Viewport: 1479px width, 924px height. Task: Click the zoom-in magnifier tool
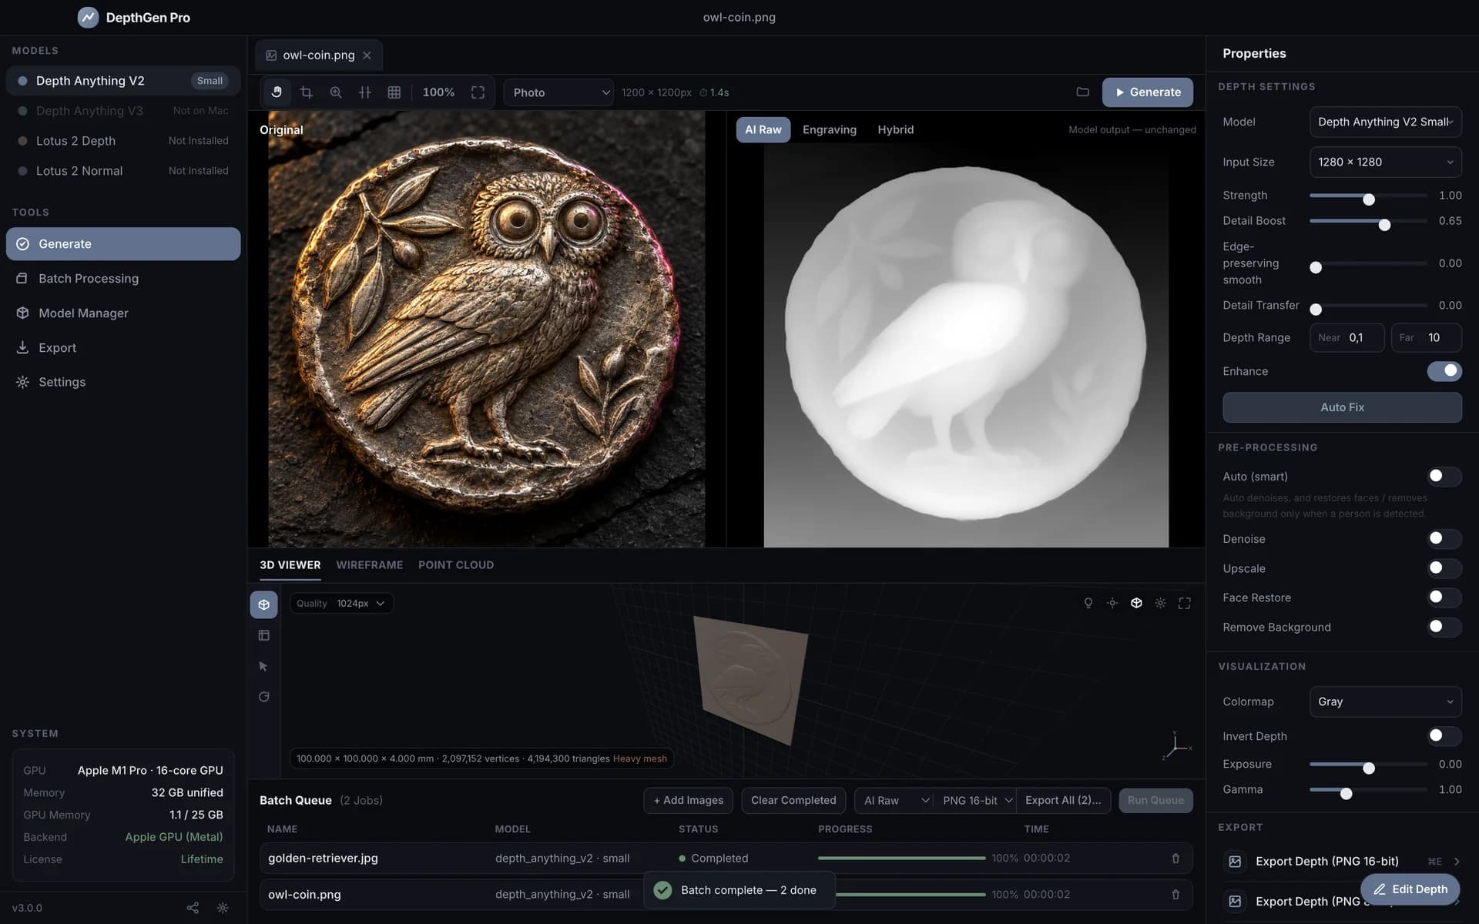click(336, 92)
